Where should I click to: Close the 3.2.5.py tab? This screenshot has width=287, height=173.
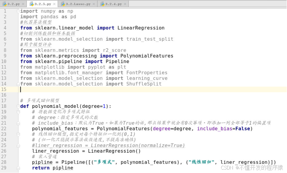(55, 4)
